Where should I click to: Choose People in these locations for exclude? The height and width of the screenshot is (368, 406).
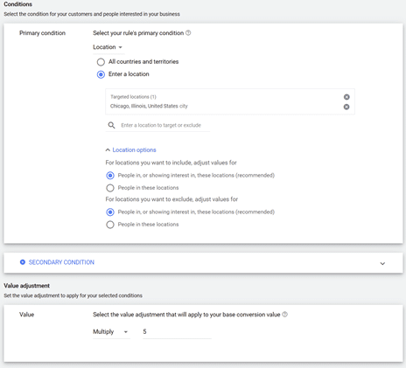point(110,225)
